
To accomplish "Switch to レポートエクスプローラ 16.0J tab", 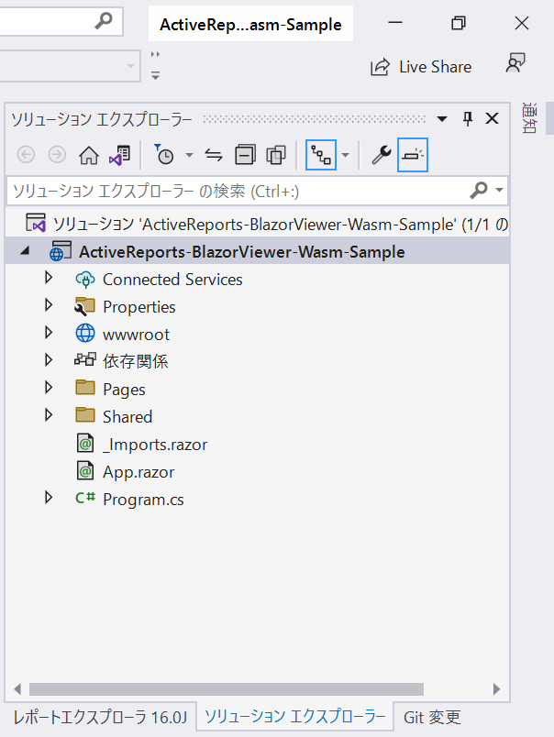I will click(100, 717).
